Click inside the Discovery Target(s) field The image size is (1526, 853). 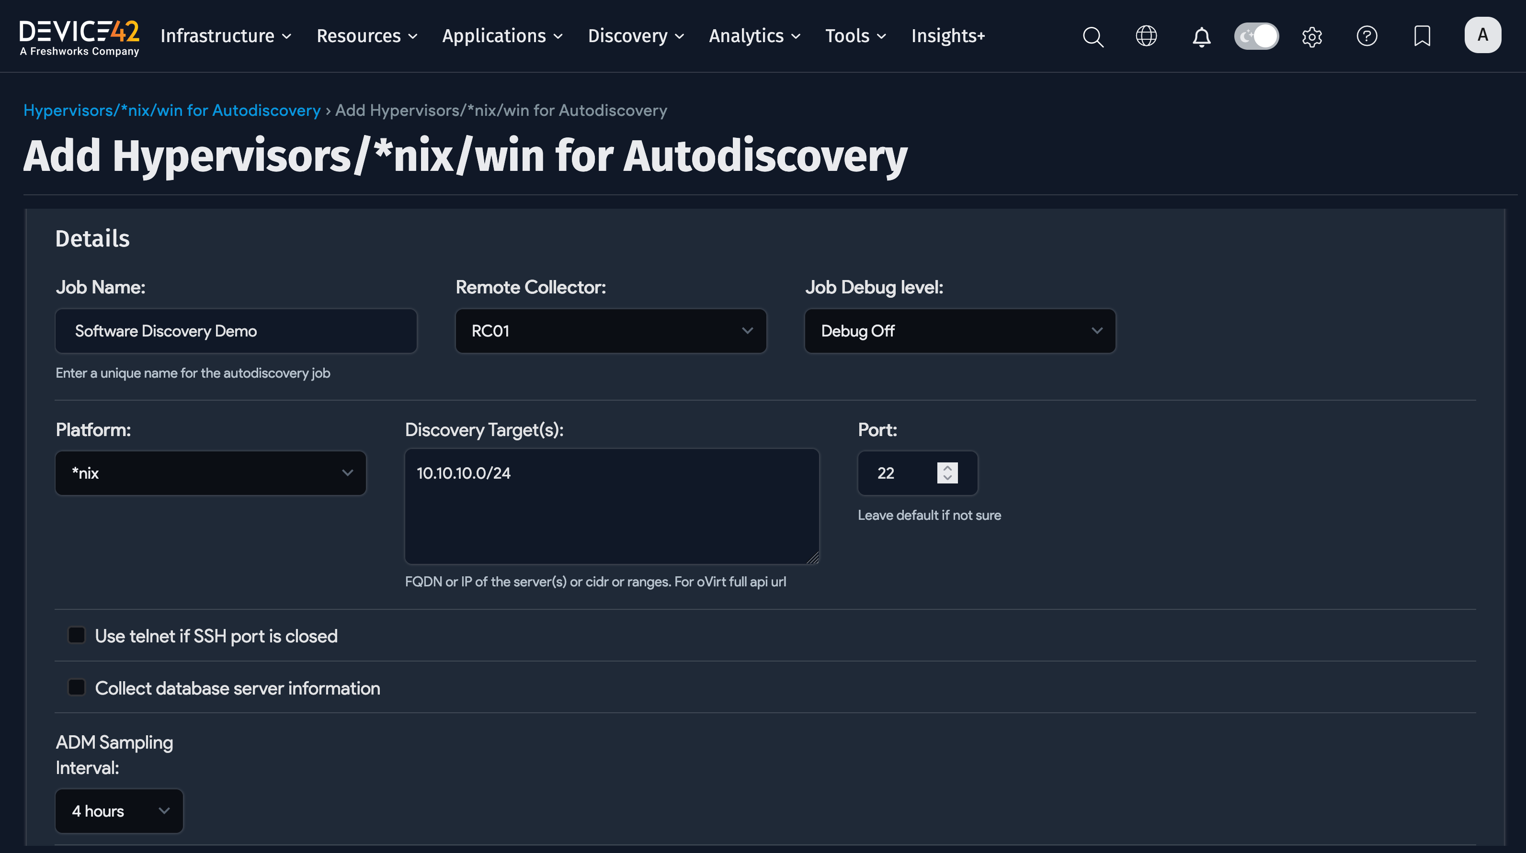tap(611, 507)
